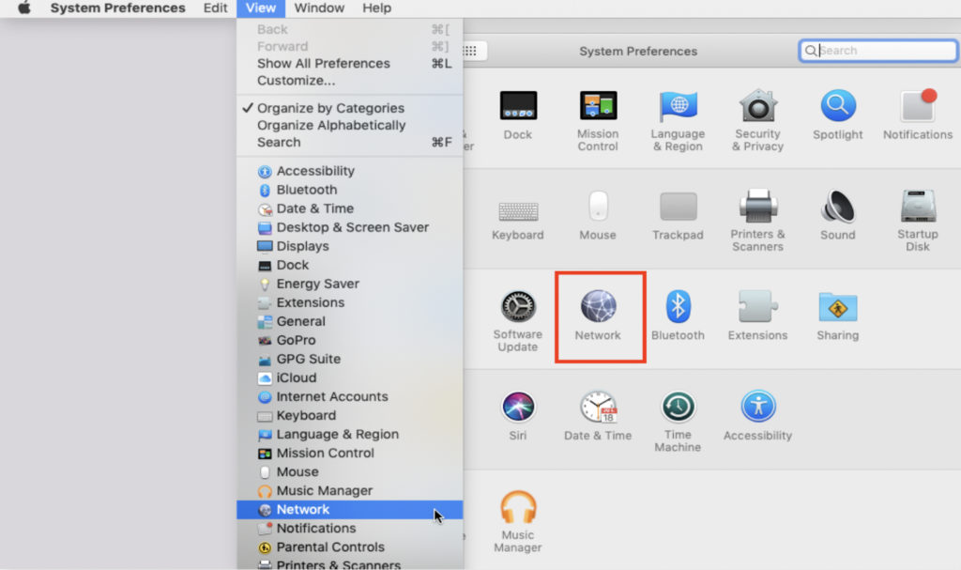Click the System Preferences search field
961x570 pixels.
click(878, 51)
